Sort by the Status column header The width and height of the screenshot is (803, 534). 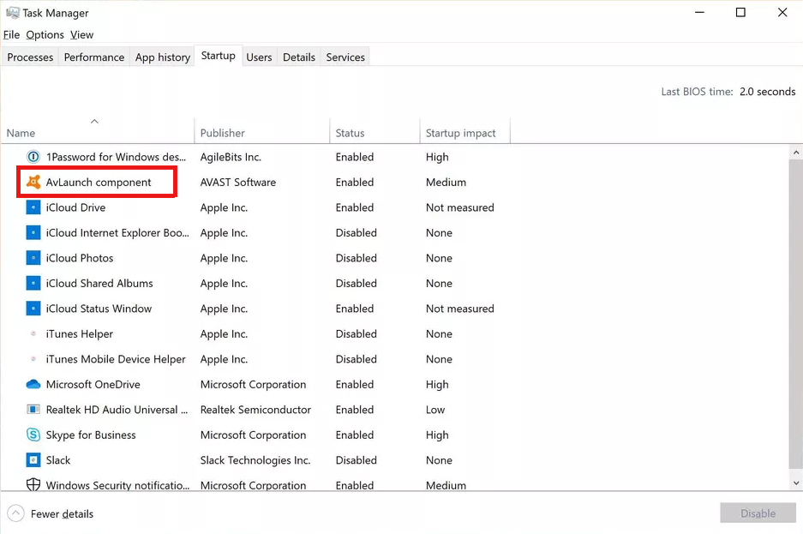point(375,133)
